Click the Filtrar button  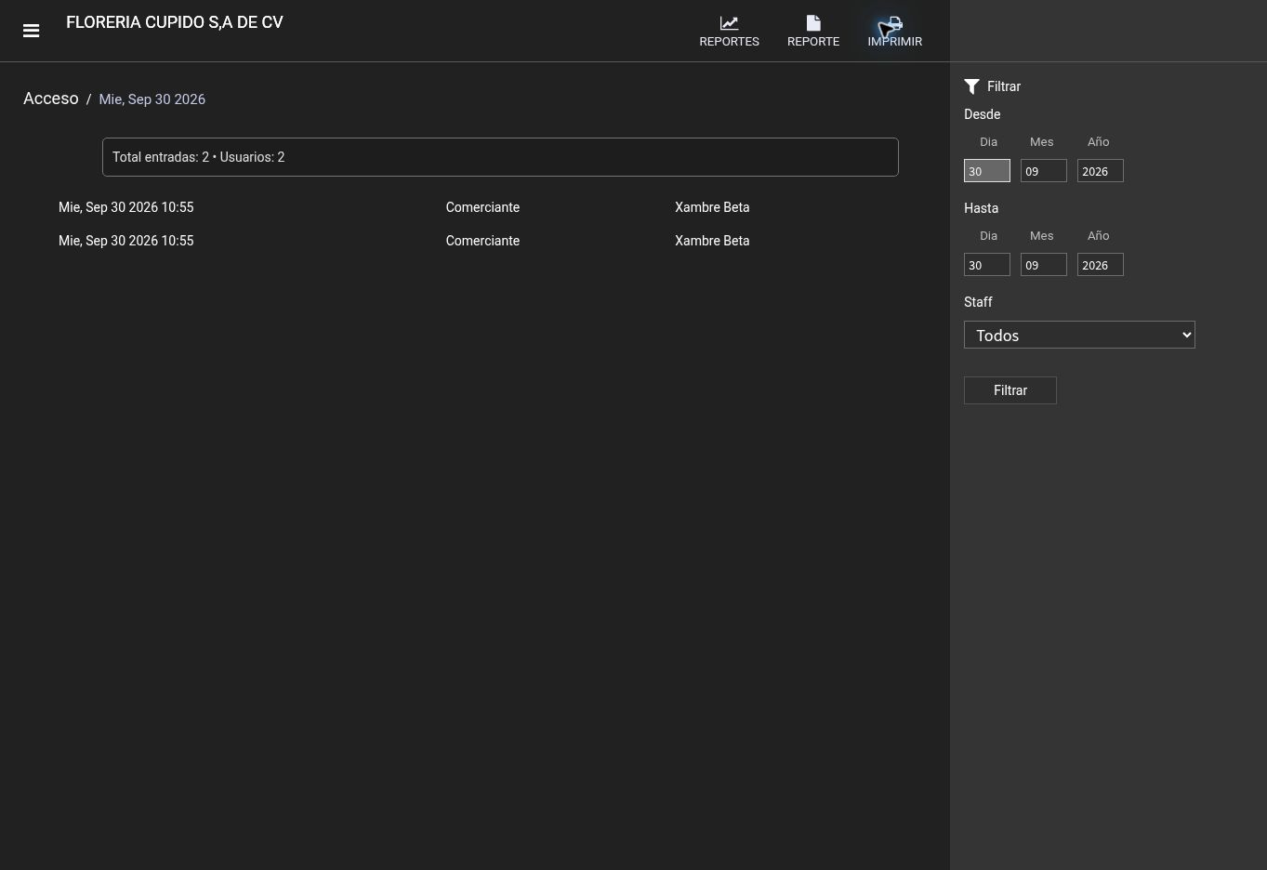point(1010,390)
